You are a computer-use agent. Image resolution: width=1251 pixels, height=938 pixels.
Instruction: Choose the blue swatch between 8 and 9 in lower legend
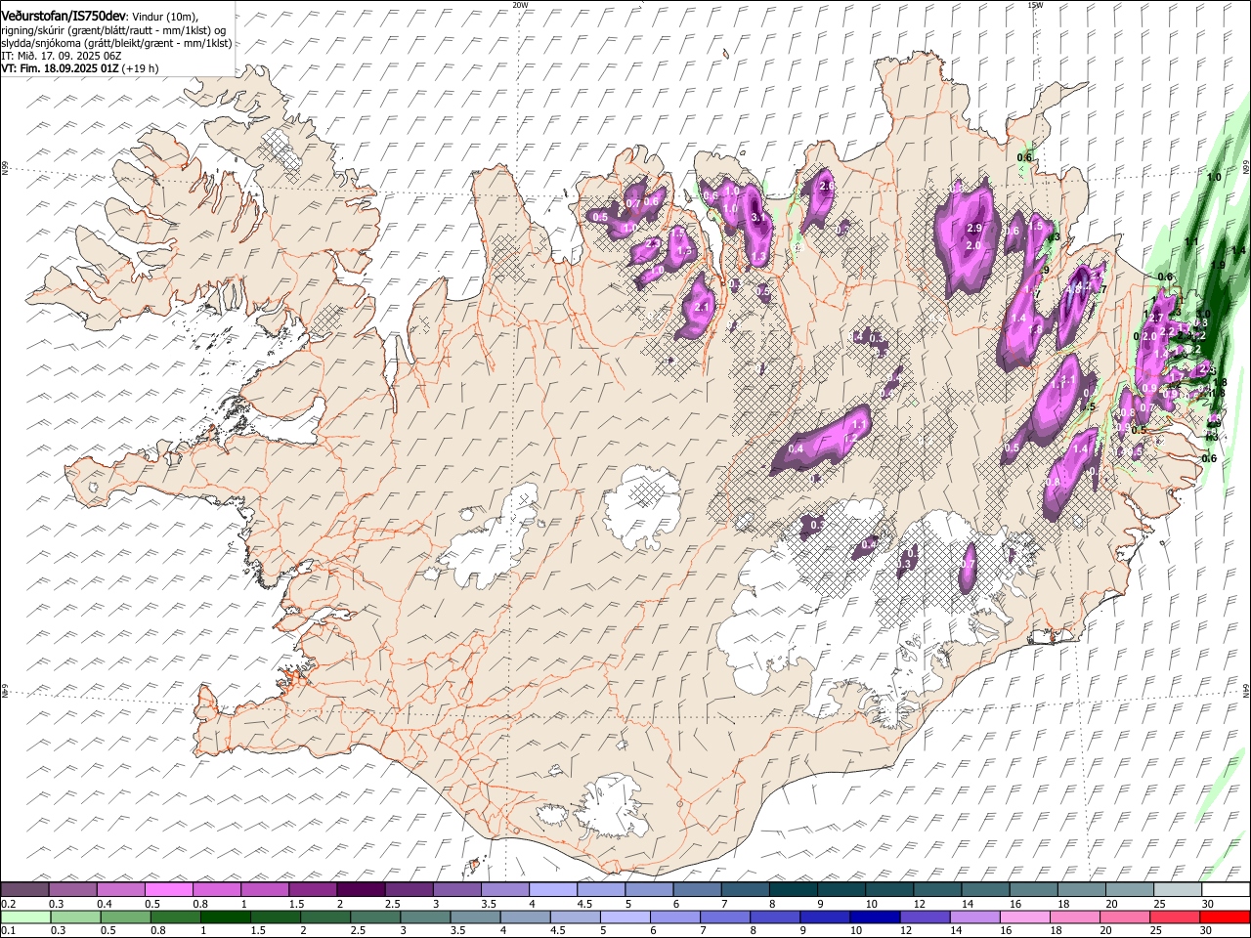tap(774, 917)
